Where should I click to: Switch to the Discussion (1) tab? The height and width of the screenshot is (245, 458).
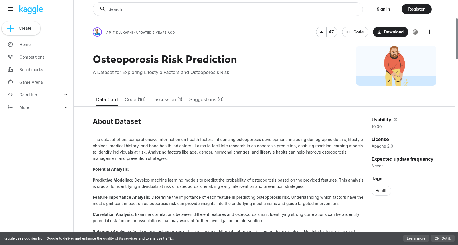pos(167,99)
